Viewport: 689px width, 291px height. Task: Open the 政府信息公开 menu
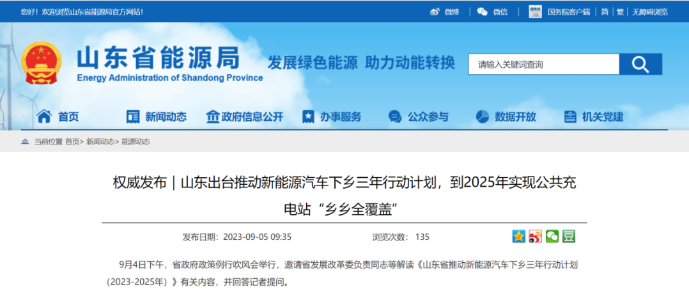[x=244, y=116]
